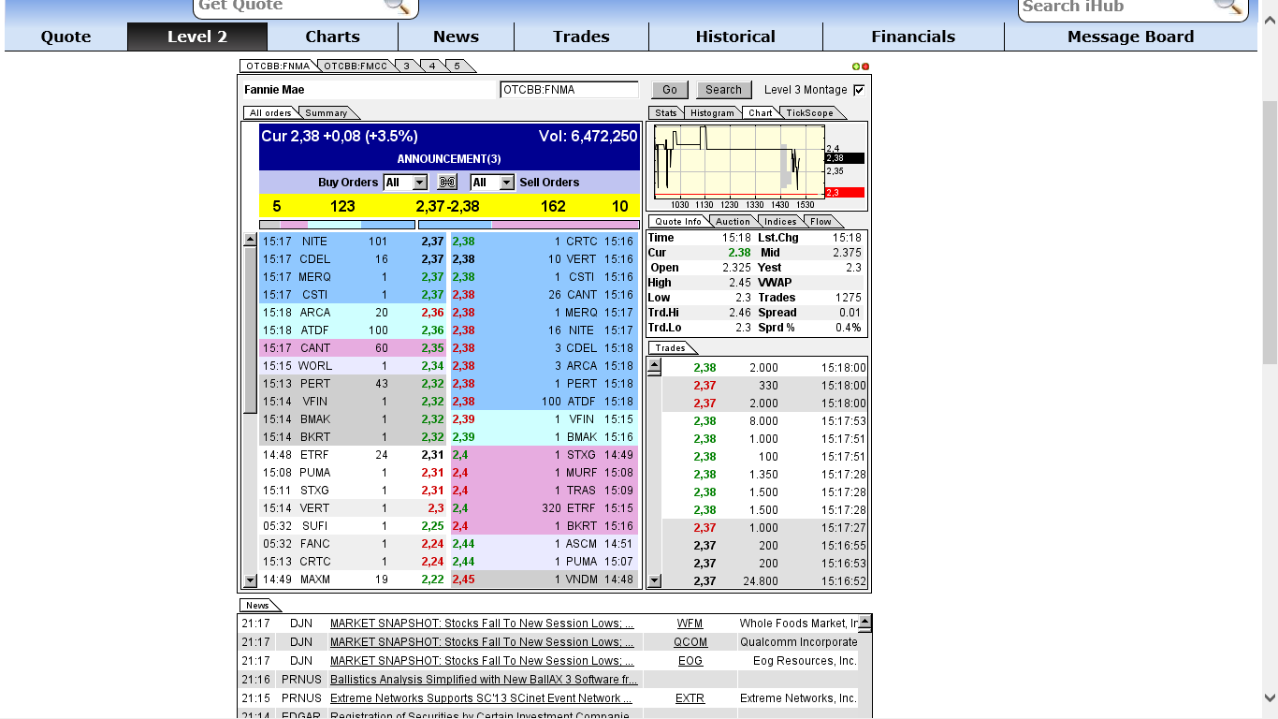Click the down scroll arrow on buy orders list

tap(249, 579)
